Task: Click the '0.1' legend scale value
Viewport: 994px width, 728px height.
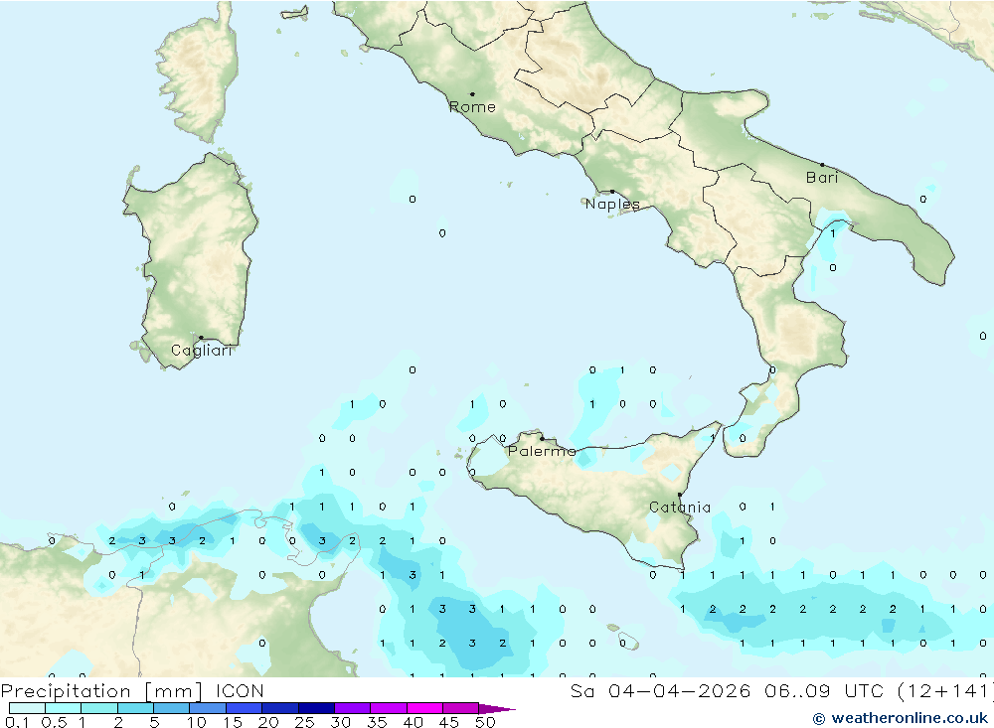Action: tap(17, 722)
